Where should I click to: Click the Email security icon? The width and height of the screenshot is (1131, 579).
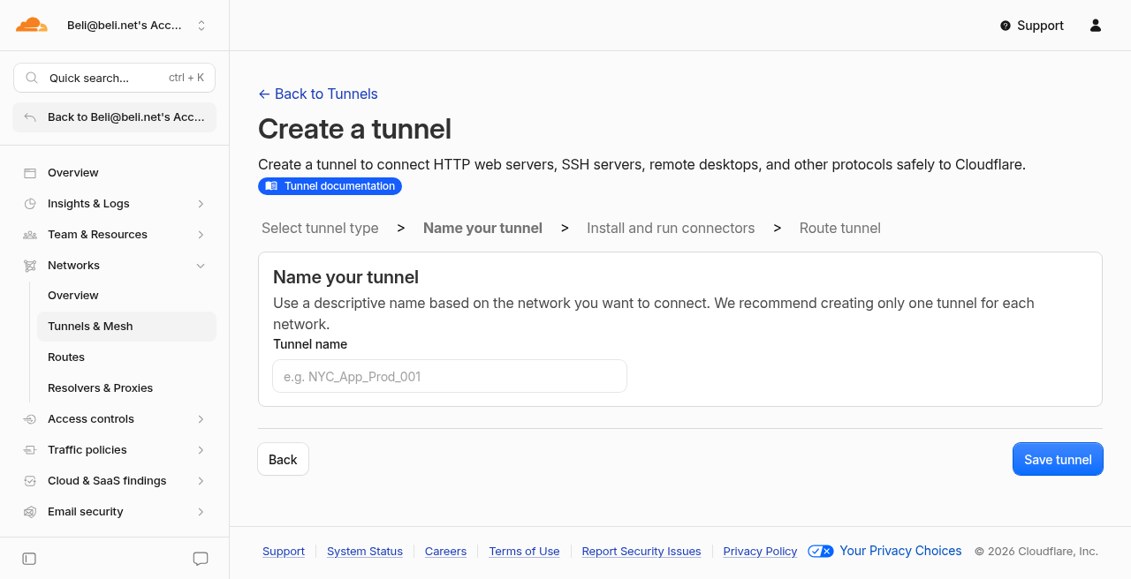click(30, 512)
